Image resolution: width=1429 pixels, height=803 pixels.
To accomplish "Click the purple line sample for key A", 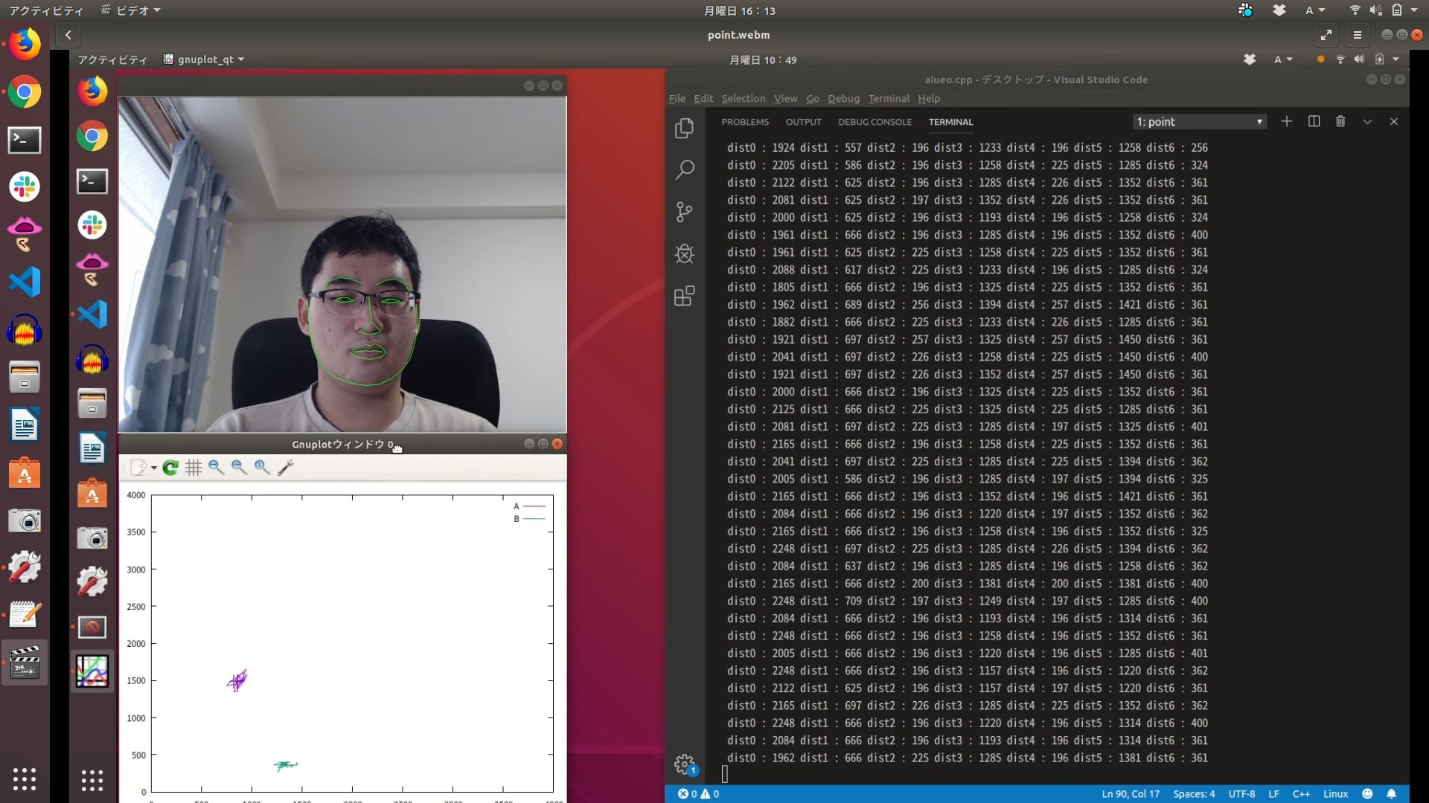I will [x=534, y=506].
